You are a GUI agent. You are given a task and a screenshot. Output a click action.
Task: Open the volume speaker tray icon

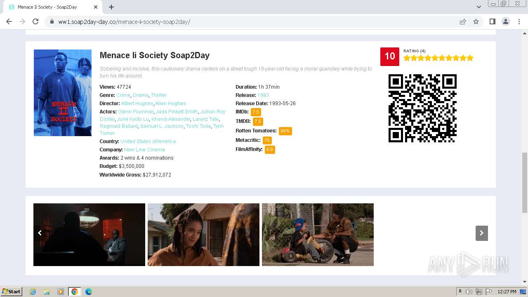point(469,292)
